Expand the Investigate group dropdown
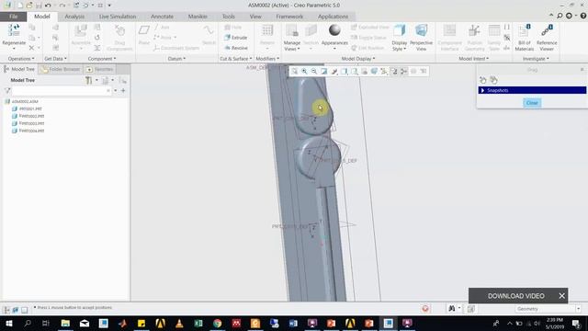 (x=536, y=59)
